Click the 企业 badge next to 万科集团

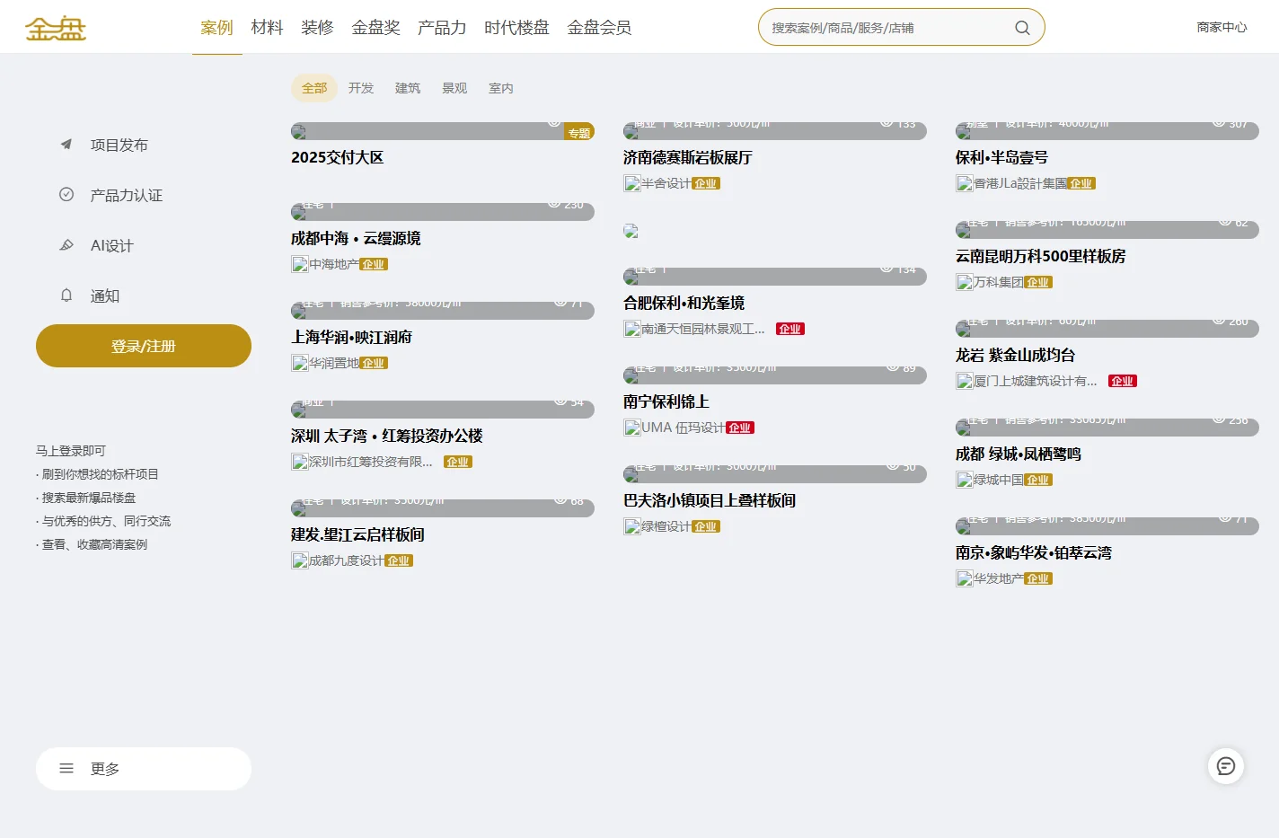[1038, 282]
